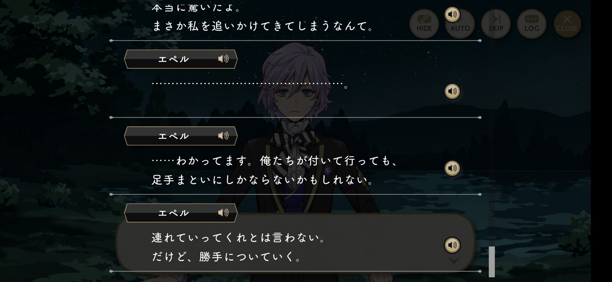Image resolution: width=612 pixels, height=282 pixels.
Task: Hide the dialogue interface with HIDE
Action: pyautogui.click(x=424, y=24)
